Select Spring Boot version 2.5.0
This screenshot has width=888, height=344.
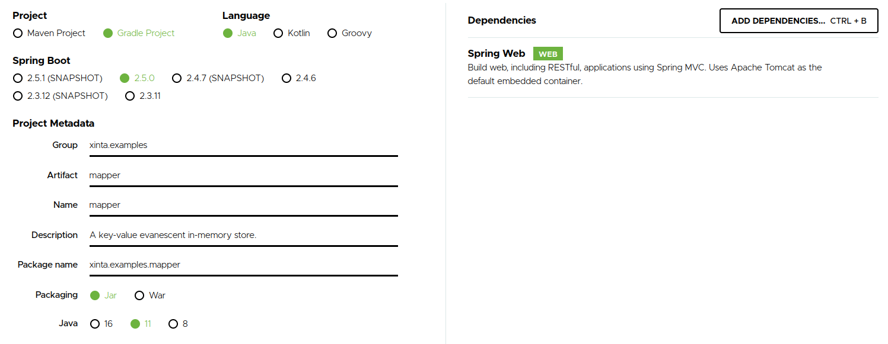click(125, 78)
